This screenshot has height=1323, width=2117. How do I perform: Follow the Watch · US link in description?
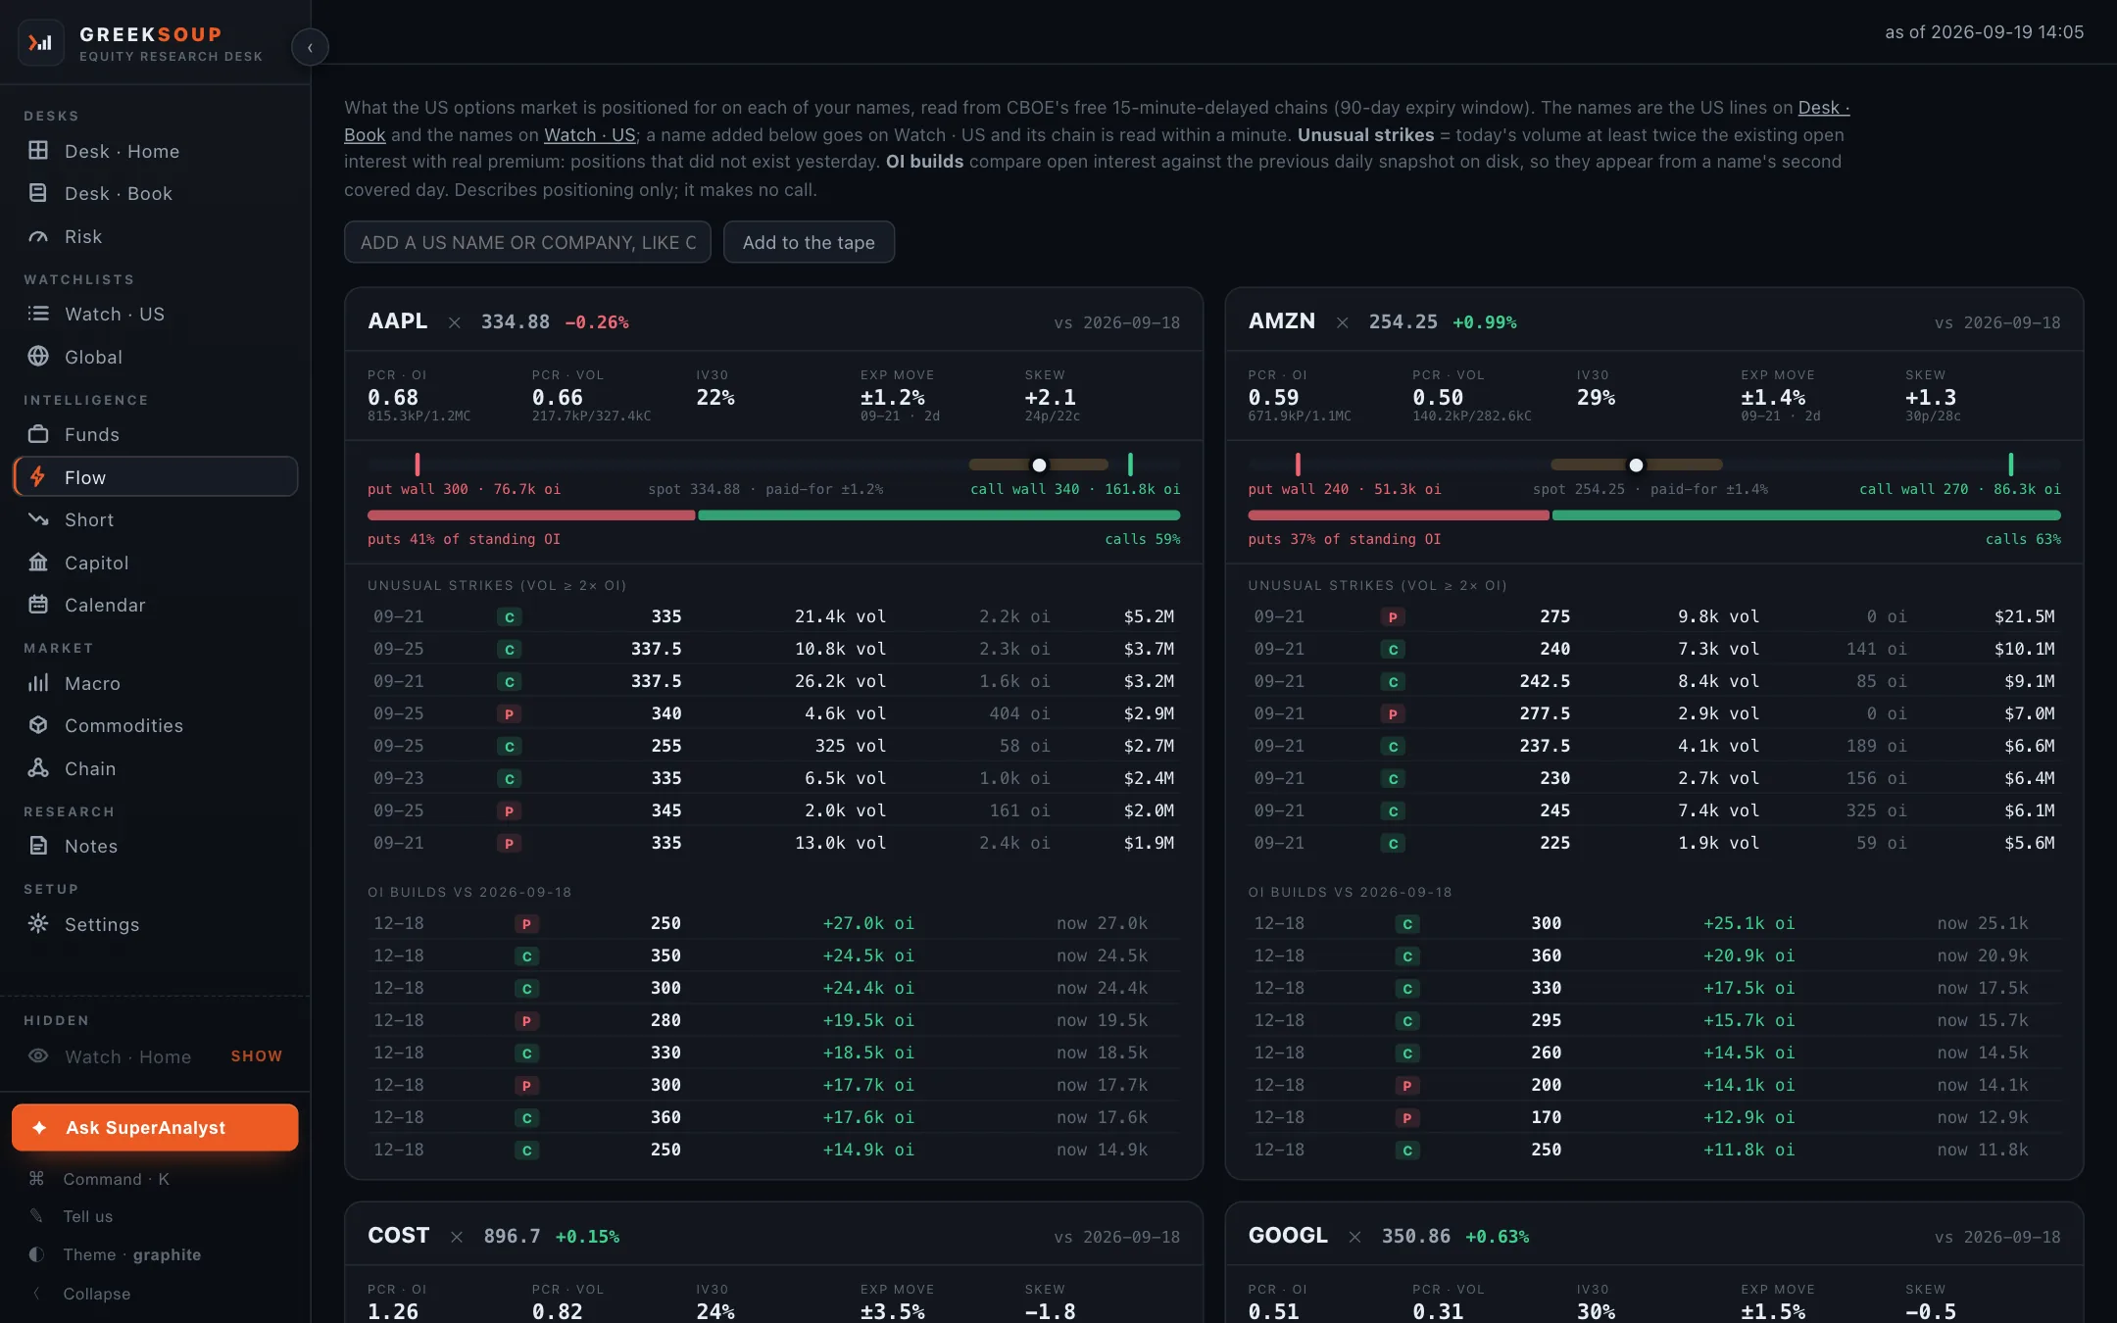pos(590,135)
